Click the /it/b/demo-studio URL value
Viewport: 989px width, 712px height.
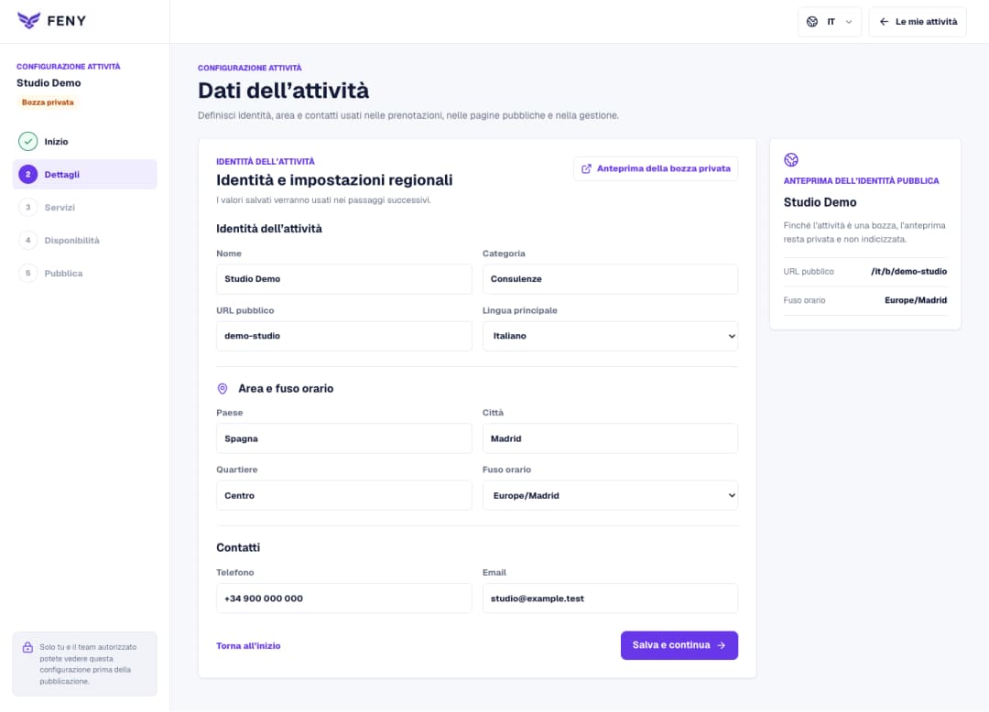point(908,272)
